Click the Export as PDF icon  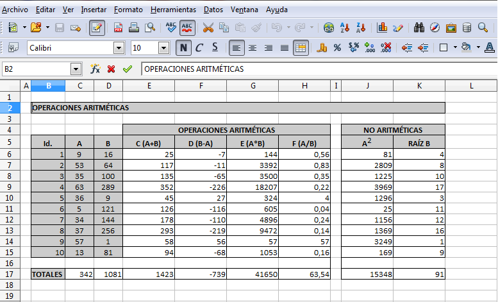click(x=119, y=28)
